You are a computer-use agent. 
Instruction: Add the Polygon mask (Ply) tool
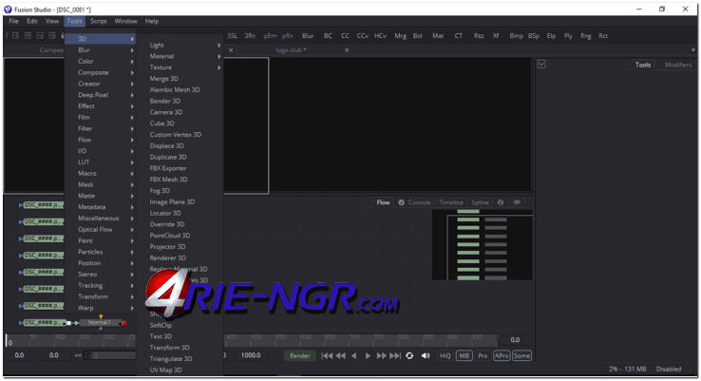(568, 36)
